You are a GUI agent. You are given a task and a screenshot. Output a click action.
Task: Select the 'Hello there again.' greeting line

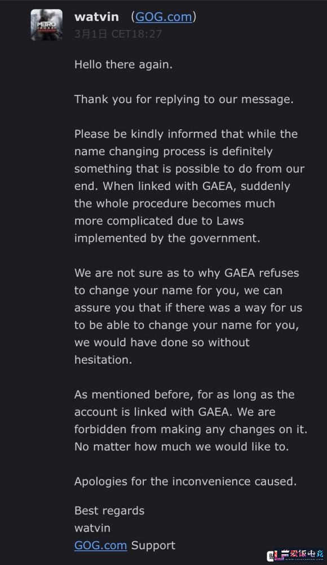tap(123, 64)
